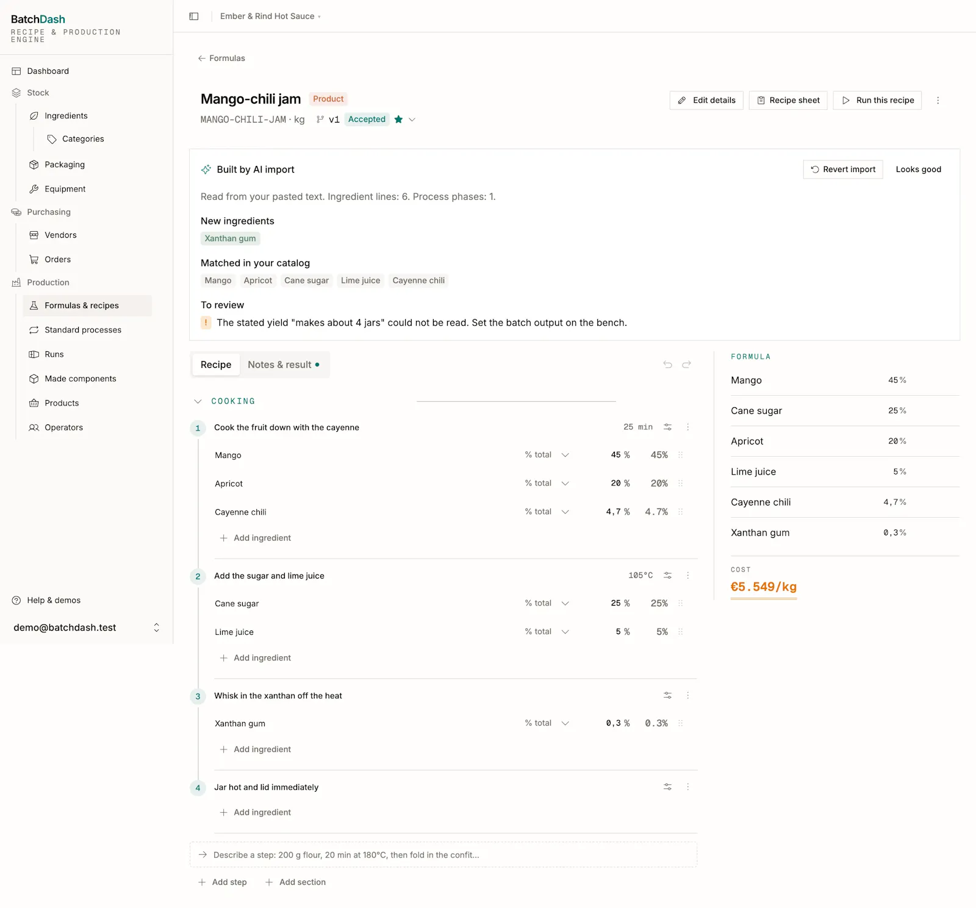The width and height of the screenshot is (976, 908).
Task: Switch to the Notes & result tab
Action: 284,365
